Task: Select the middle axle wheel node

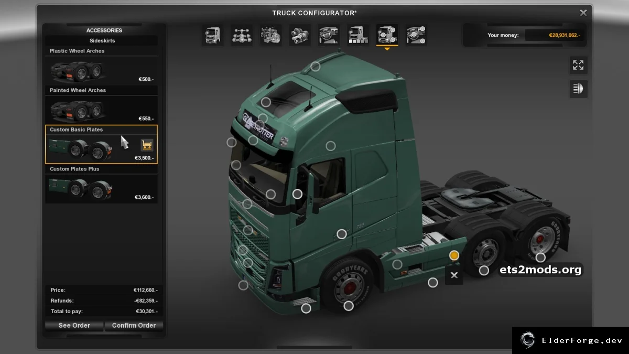Action: pos(484,271)
